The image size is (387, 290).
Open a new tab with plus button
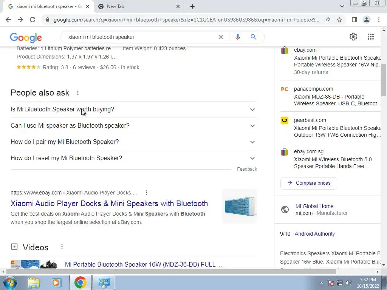pos(192,6)
